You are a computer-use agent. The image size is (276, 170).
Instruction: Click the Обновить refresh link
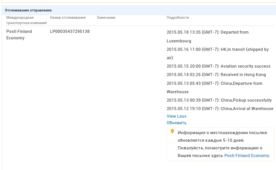pyautogui.click(x=176, y=123)
